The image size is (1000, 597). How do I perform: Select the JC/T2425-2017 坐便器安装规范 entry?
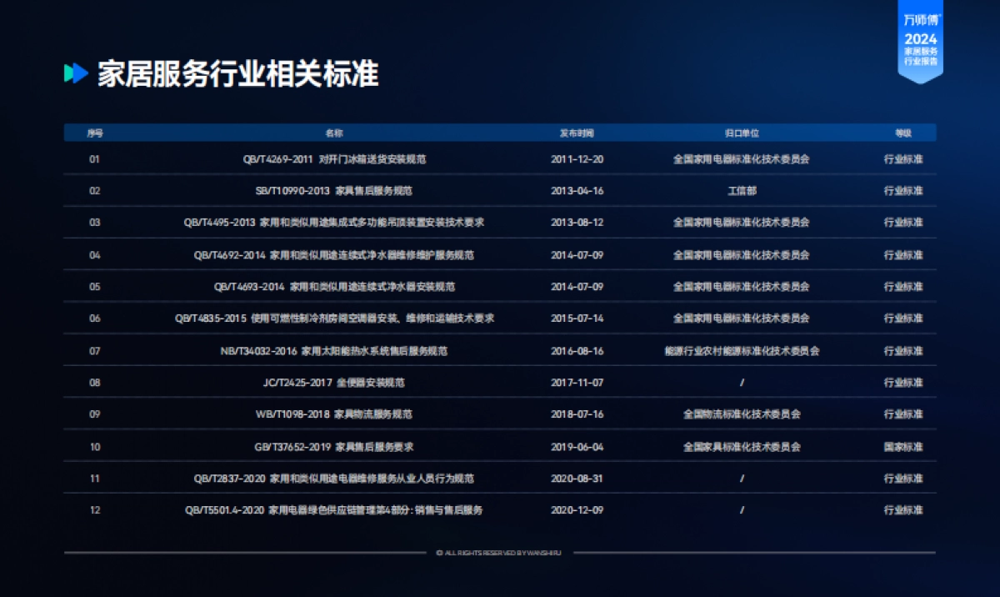pyautogui.click(x=334, y=383)
